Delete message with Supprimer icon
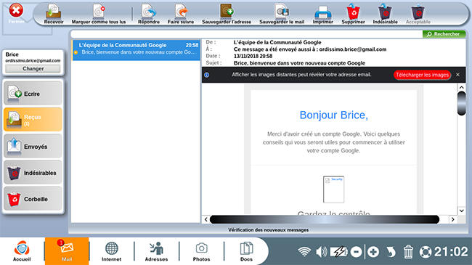The width and height of the screenshot is (472, 265). pos(354,12)
